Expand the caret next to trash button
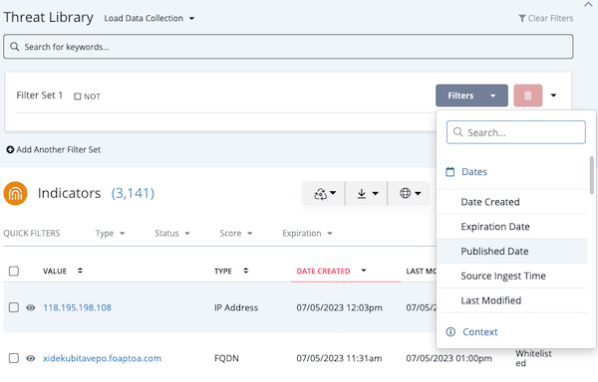The image size is (598, 382). (553, 95)
